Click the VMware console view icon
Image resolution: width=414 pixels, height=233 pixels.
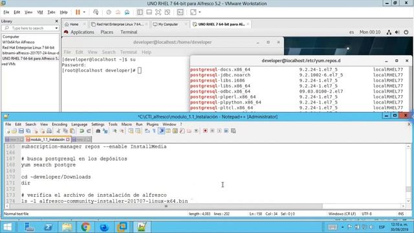[180, 12]
